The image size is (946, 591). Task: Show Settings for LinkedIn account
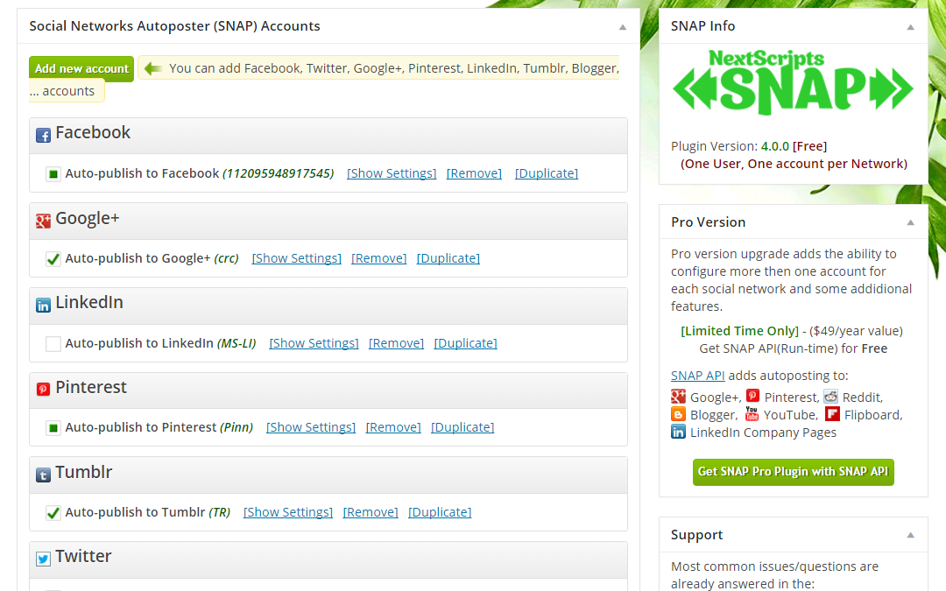click(x=314, y=343)
